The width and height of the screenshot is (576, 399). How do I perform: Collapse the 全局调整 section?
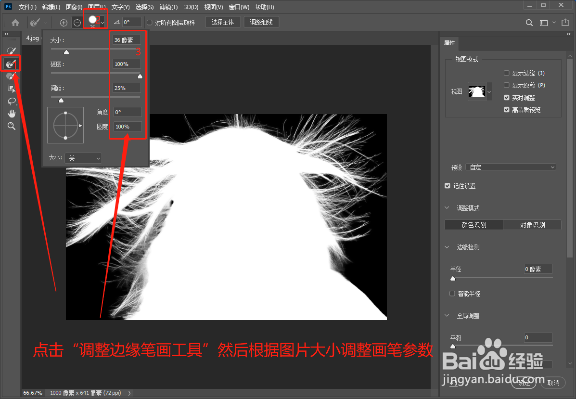[447, 316]
